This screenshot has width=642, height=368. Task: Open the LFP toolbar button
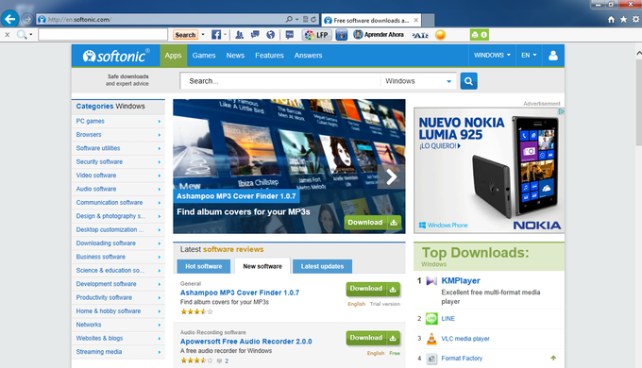316,35
